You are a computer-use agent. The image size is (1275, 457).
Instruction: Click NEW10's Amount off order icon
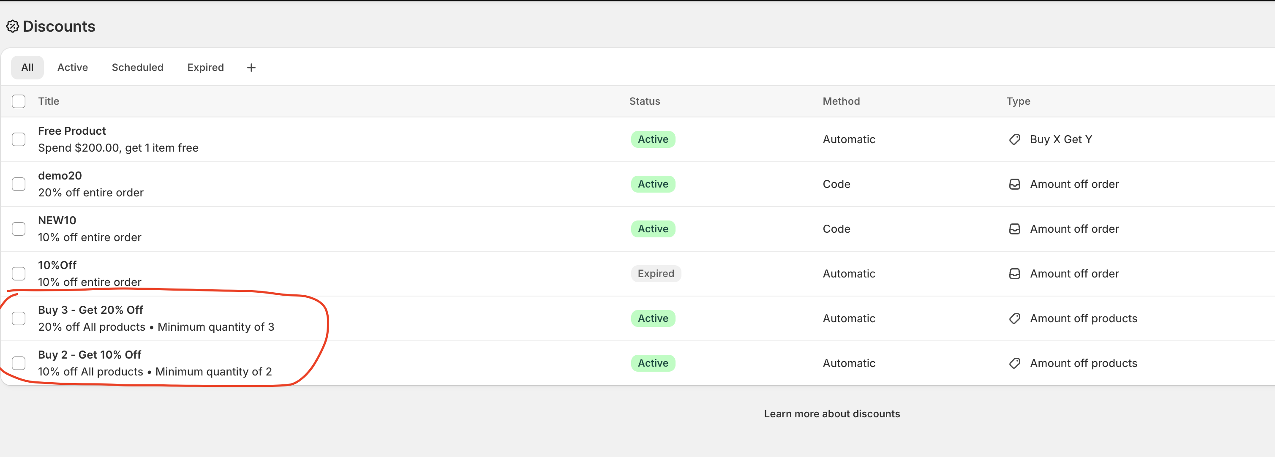pos(1014,229)
